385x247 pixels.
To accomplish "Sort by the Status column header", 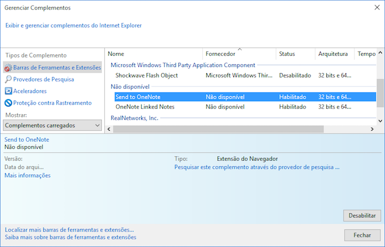I will (x=295, y=54).
